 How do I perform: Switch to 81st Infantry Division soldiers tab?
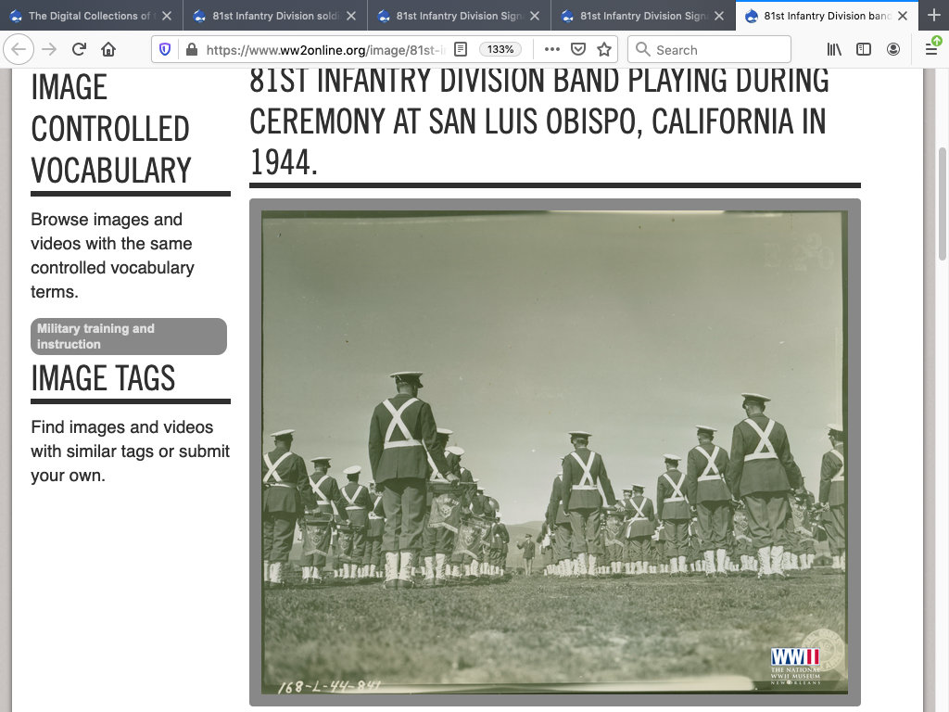point(269,16)
